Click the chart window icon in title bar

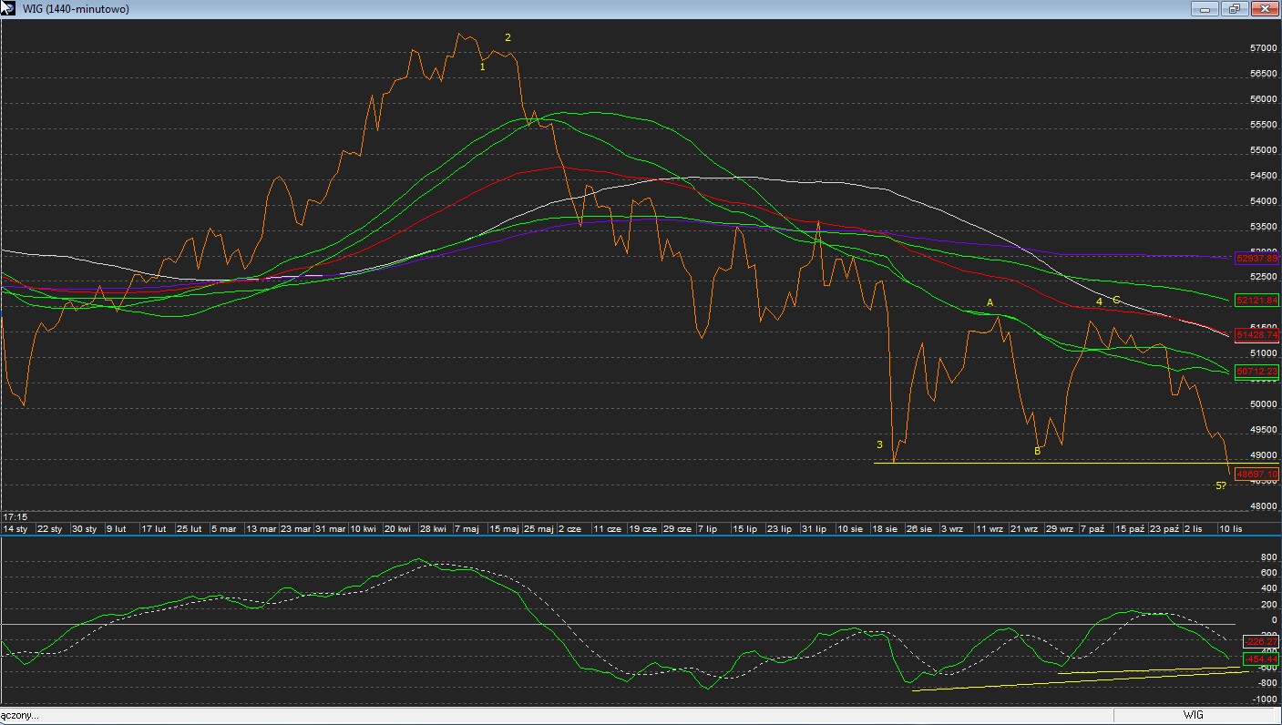coord(9,8)
